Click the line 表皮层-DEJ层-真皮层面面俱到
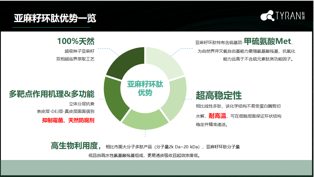This screenshot has height=177, width=314. click(66, 111)
